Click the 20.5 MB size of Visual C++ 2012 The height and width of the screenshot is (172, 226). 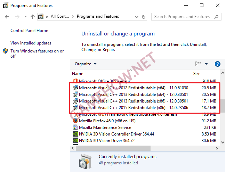pos(209,88)
